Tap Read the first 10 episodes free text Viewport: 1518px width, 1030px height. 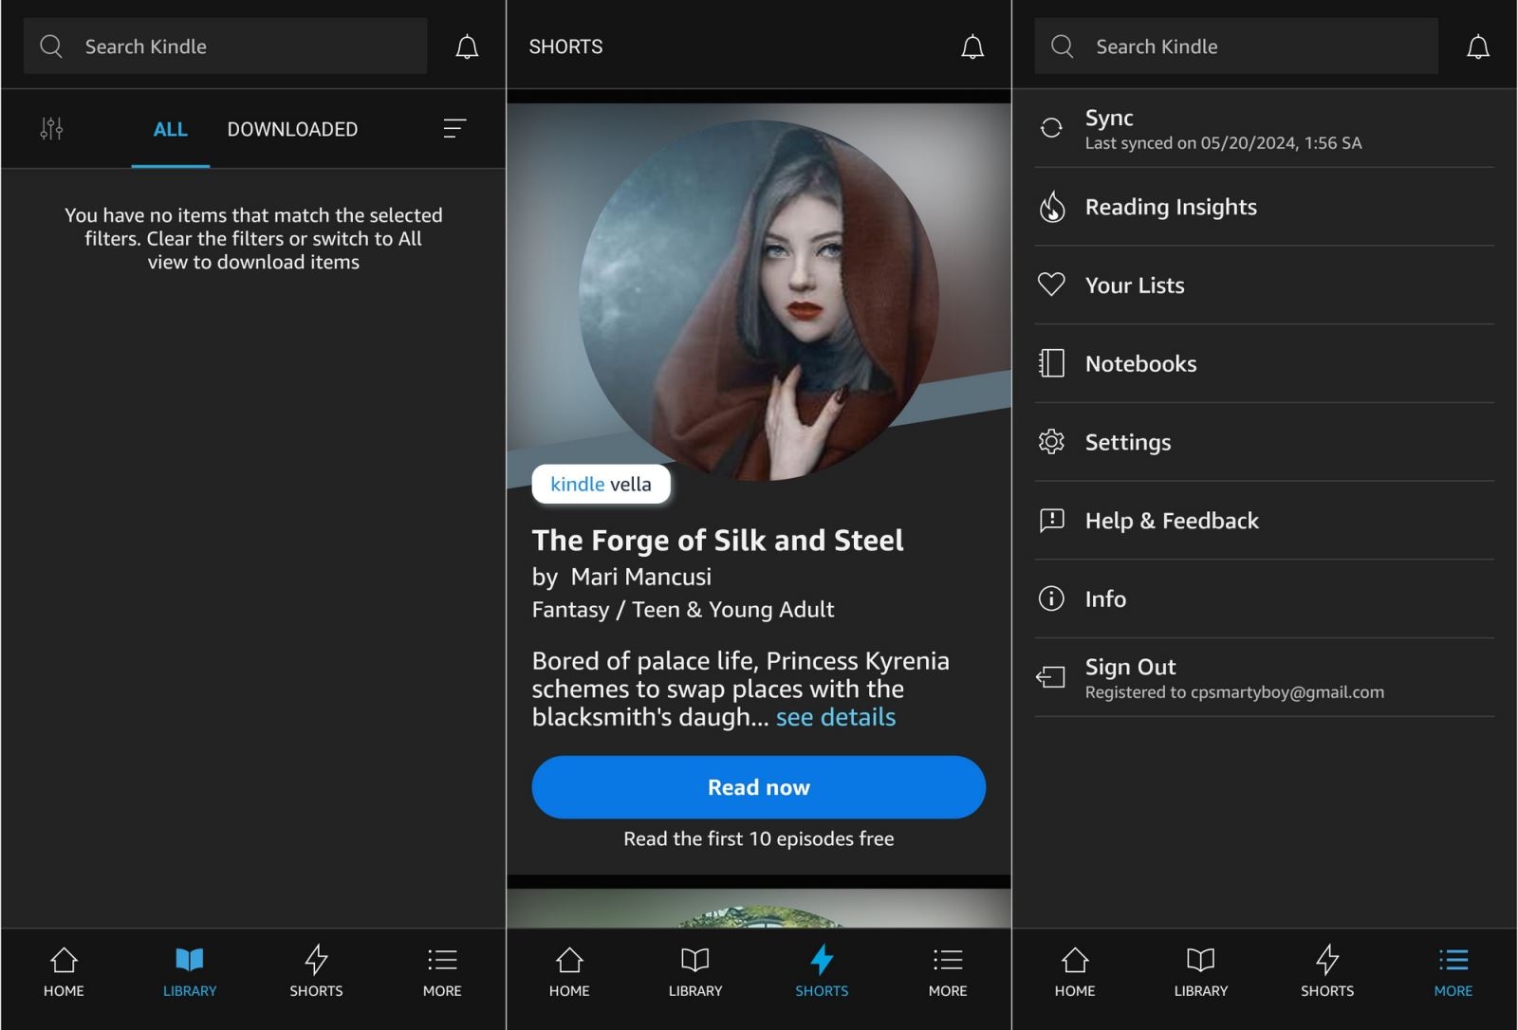click(x=759, y=838)
